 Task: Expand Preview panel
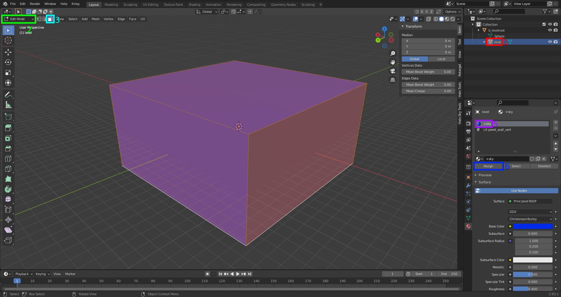pyautogui.click(x=476, y=175)
